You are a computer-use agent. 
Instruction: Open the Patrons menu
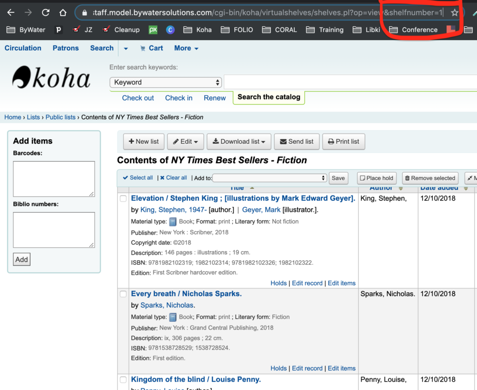pyautogui.click(x=65, y=48)
